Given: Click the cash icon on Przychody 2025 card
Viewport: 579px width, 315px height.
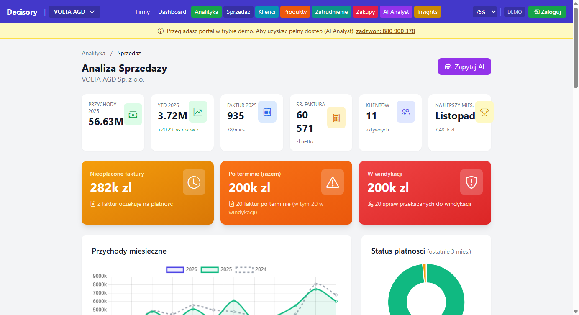Looking at the screenshot, I should point(133,114).
